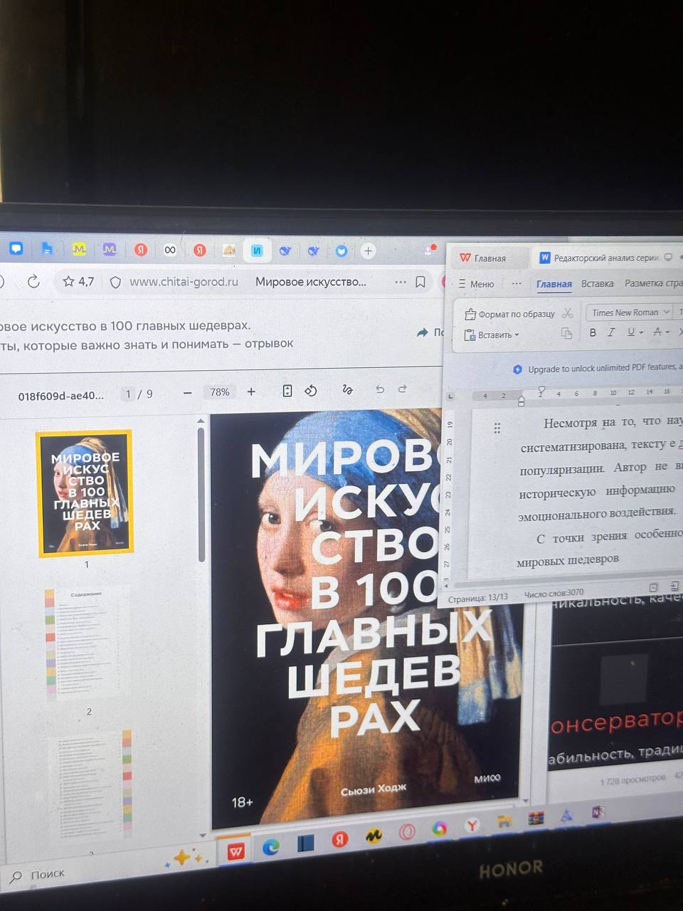The image size is (683, 911).
Task: Redo in the PDF viewer toolbar
Action: coord(402,388)
